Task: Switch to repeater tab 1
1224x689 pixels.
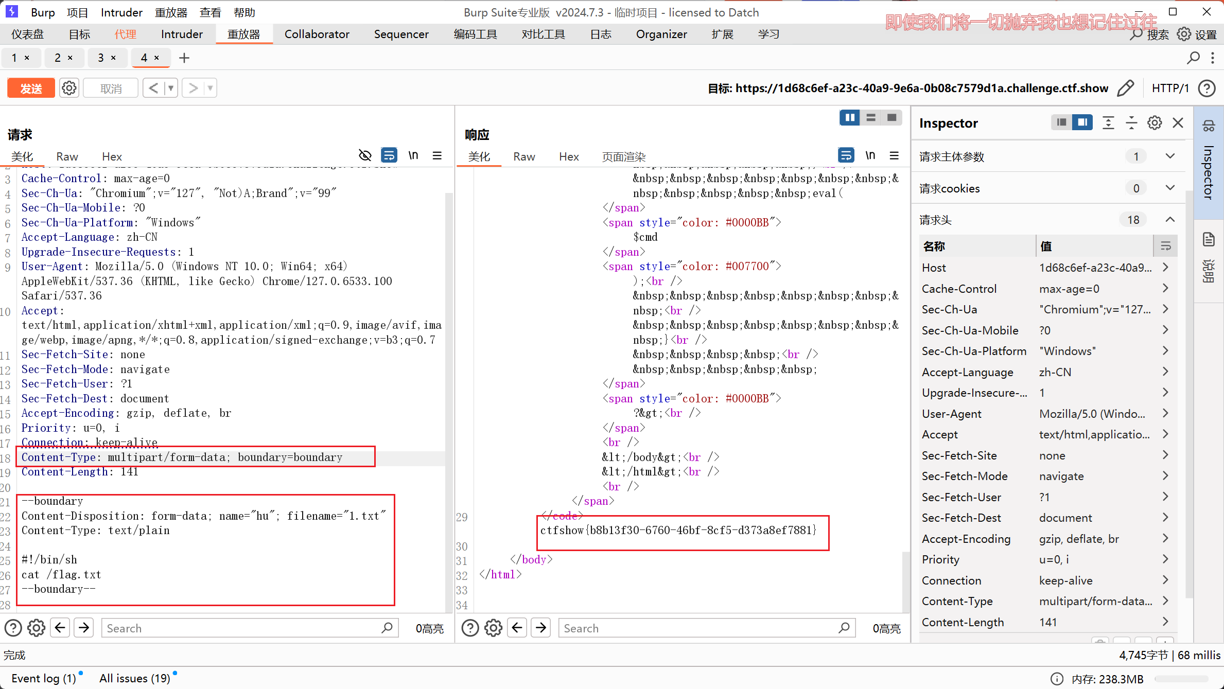Action: pyautogui.click(x=14, y=58)
